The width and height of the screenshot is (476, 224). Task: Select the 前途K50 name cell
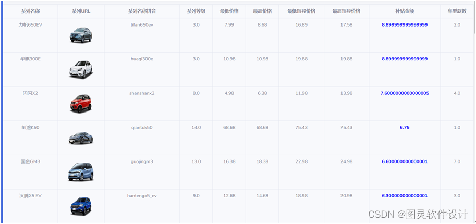[30, 128]
